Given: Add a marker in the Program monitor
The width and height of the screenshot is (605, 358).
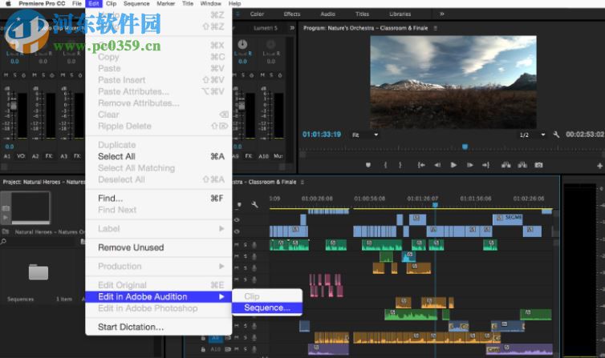Looking at the screenshot, I should (x=368, y=165).
